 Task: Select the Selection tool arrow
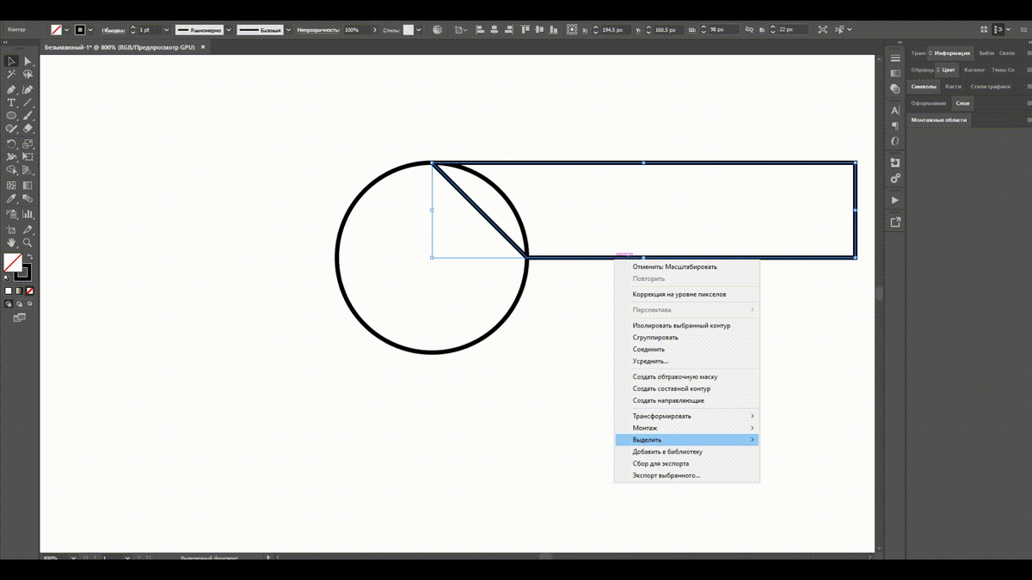click(11, 61)
